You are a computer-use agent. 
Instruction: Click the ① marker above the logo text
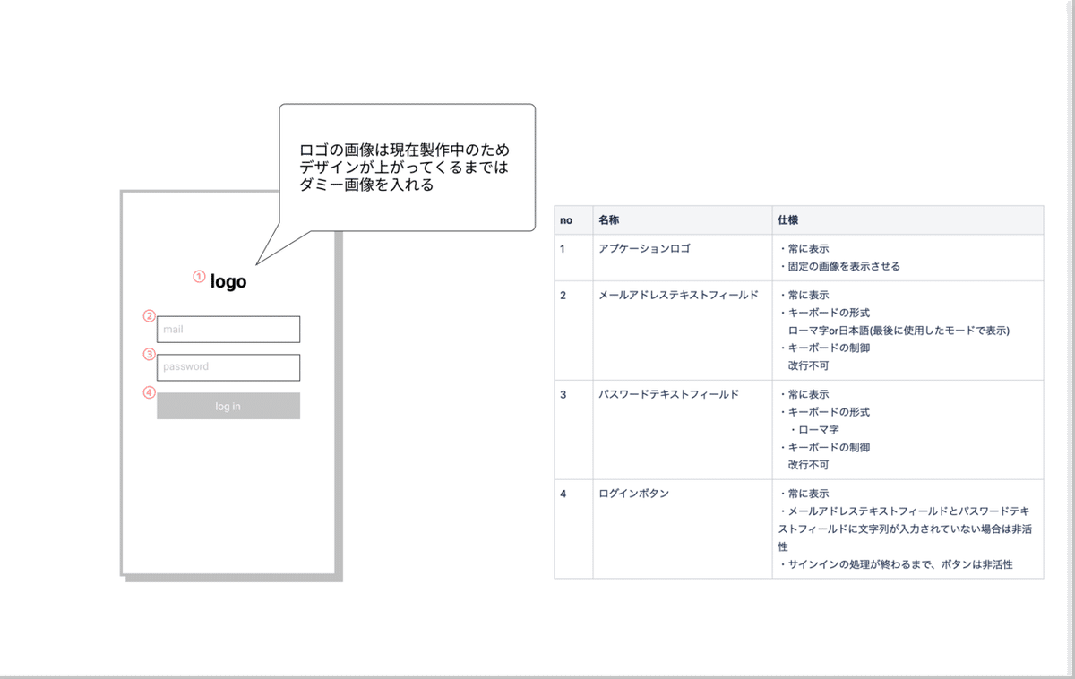coord(198,276)
